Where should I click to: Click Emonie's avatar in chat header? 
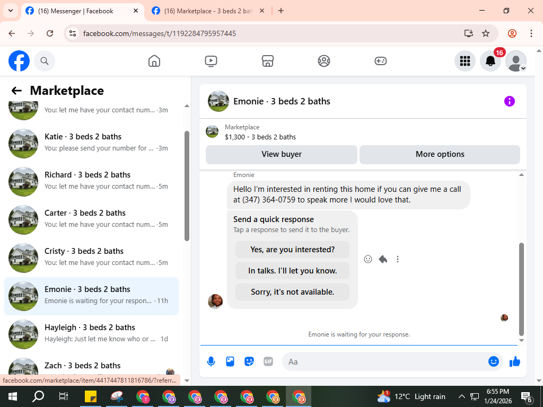218,101
